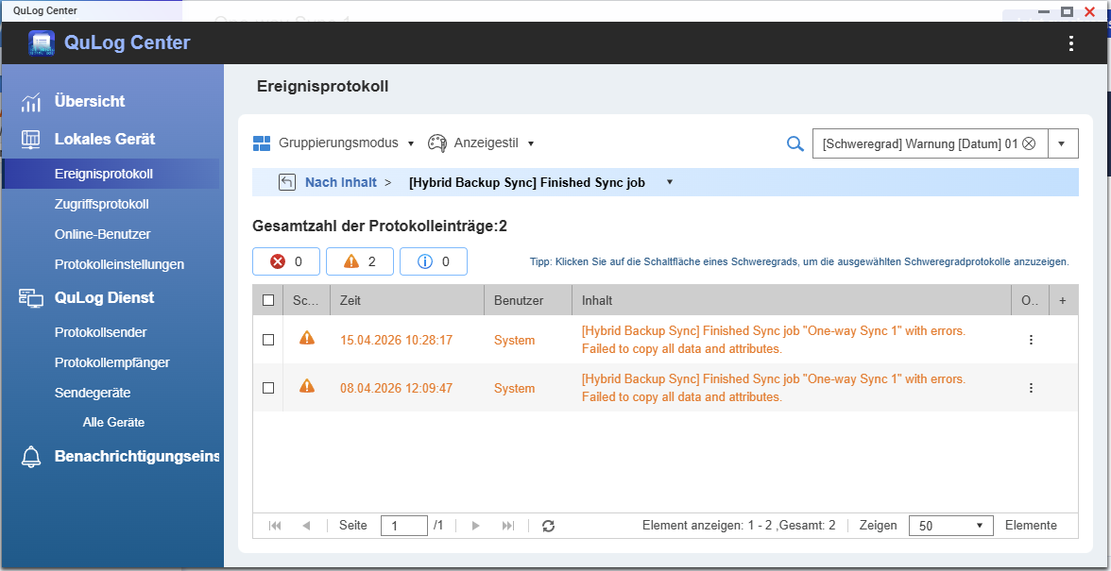Filter by error severity button showing 0
The image size is (1111, 571).
[x=286, y=261]
